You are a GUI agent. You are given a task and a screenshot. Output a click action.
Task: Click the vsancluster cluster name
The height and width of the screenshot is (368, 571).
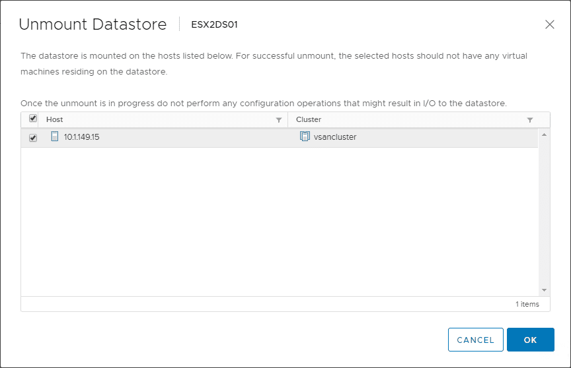(335, 138)
